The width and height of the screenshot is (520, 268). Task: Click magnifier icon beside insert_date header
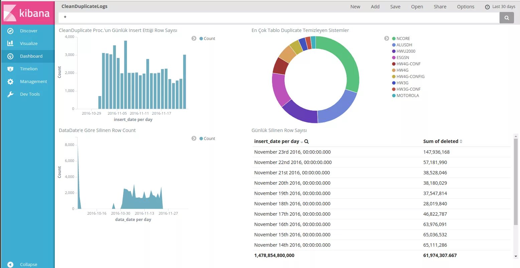point(306,141)
